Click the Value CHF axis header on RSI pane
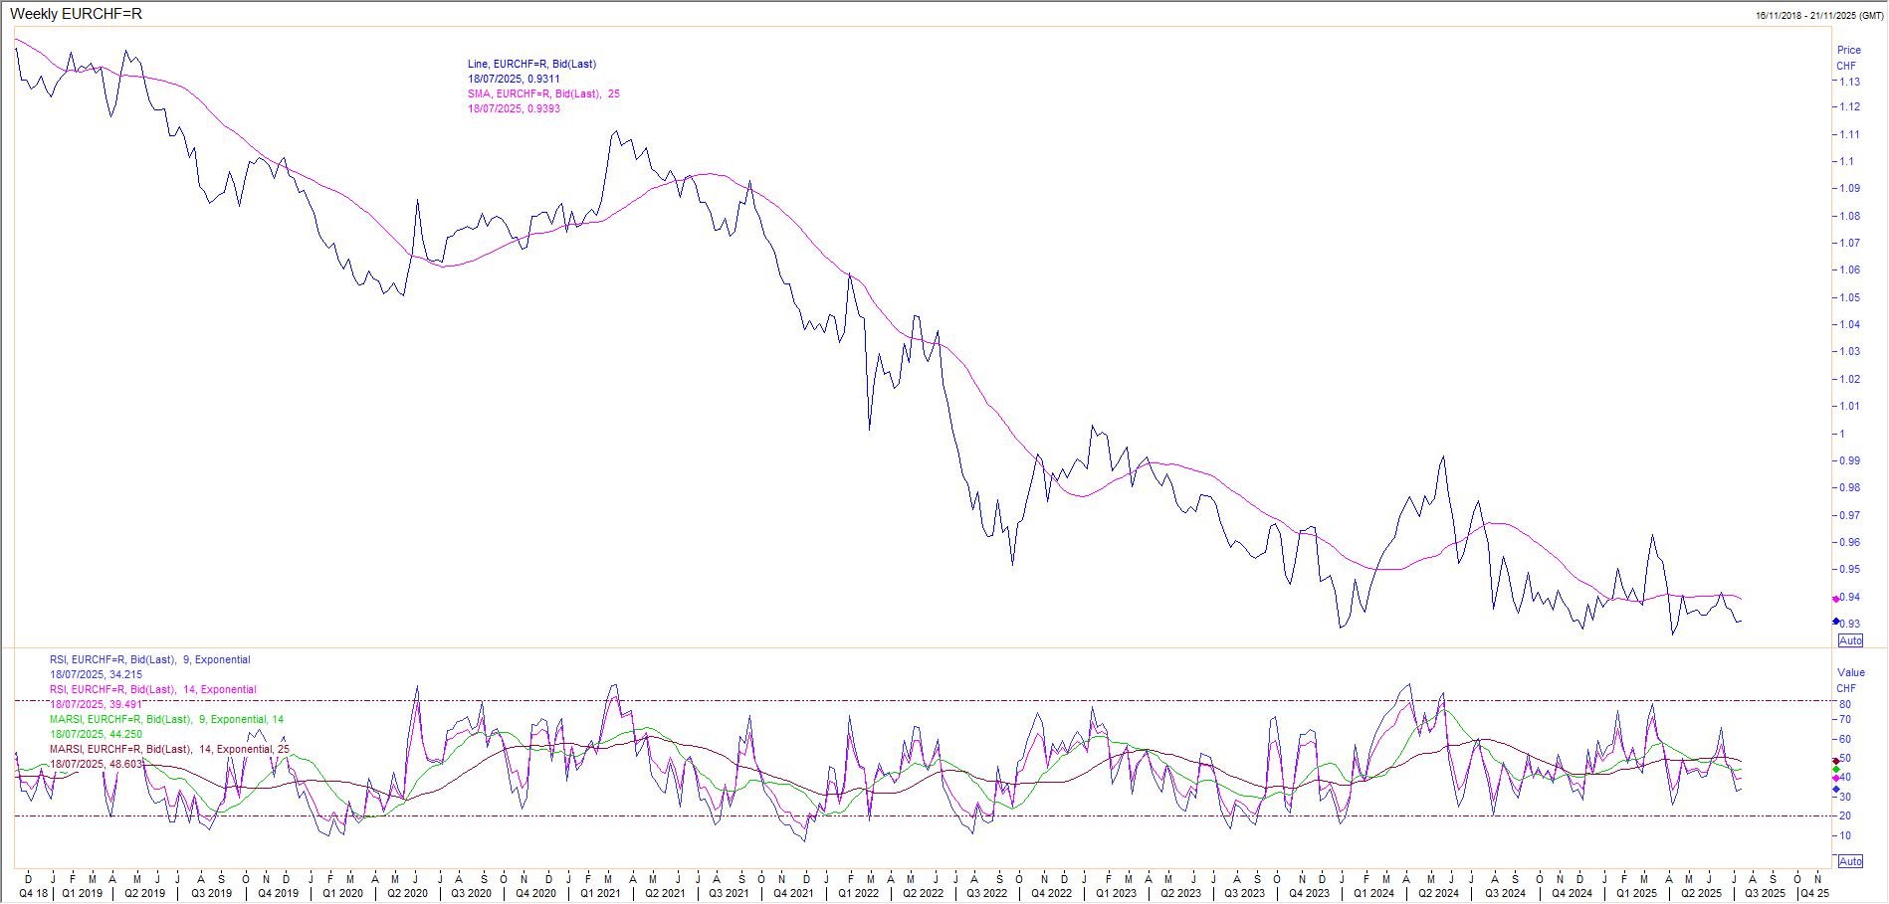 [x=1850, y=680]
